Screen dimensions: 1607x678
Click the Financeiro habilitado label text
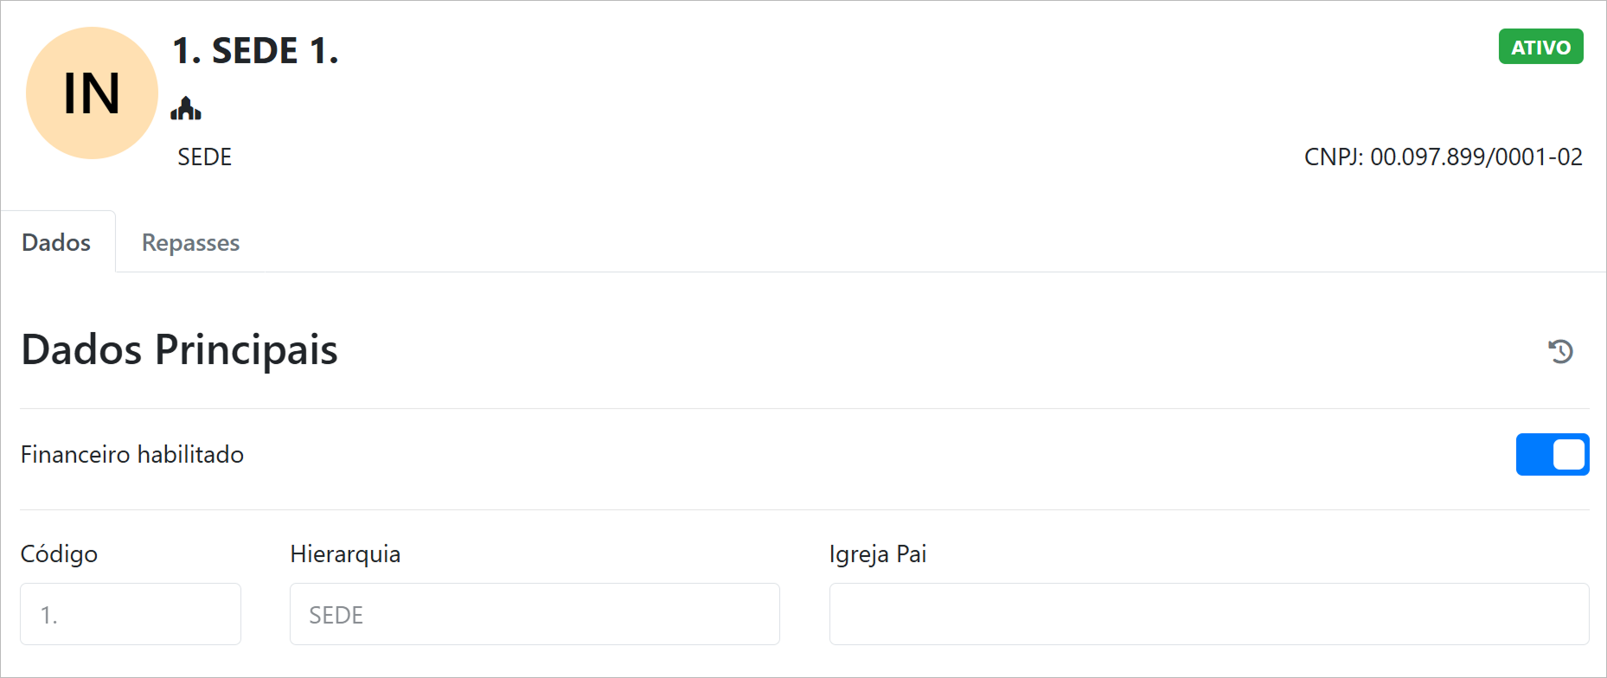(x=132, y=455)
